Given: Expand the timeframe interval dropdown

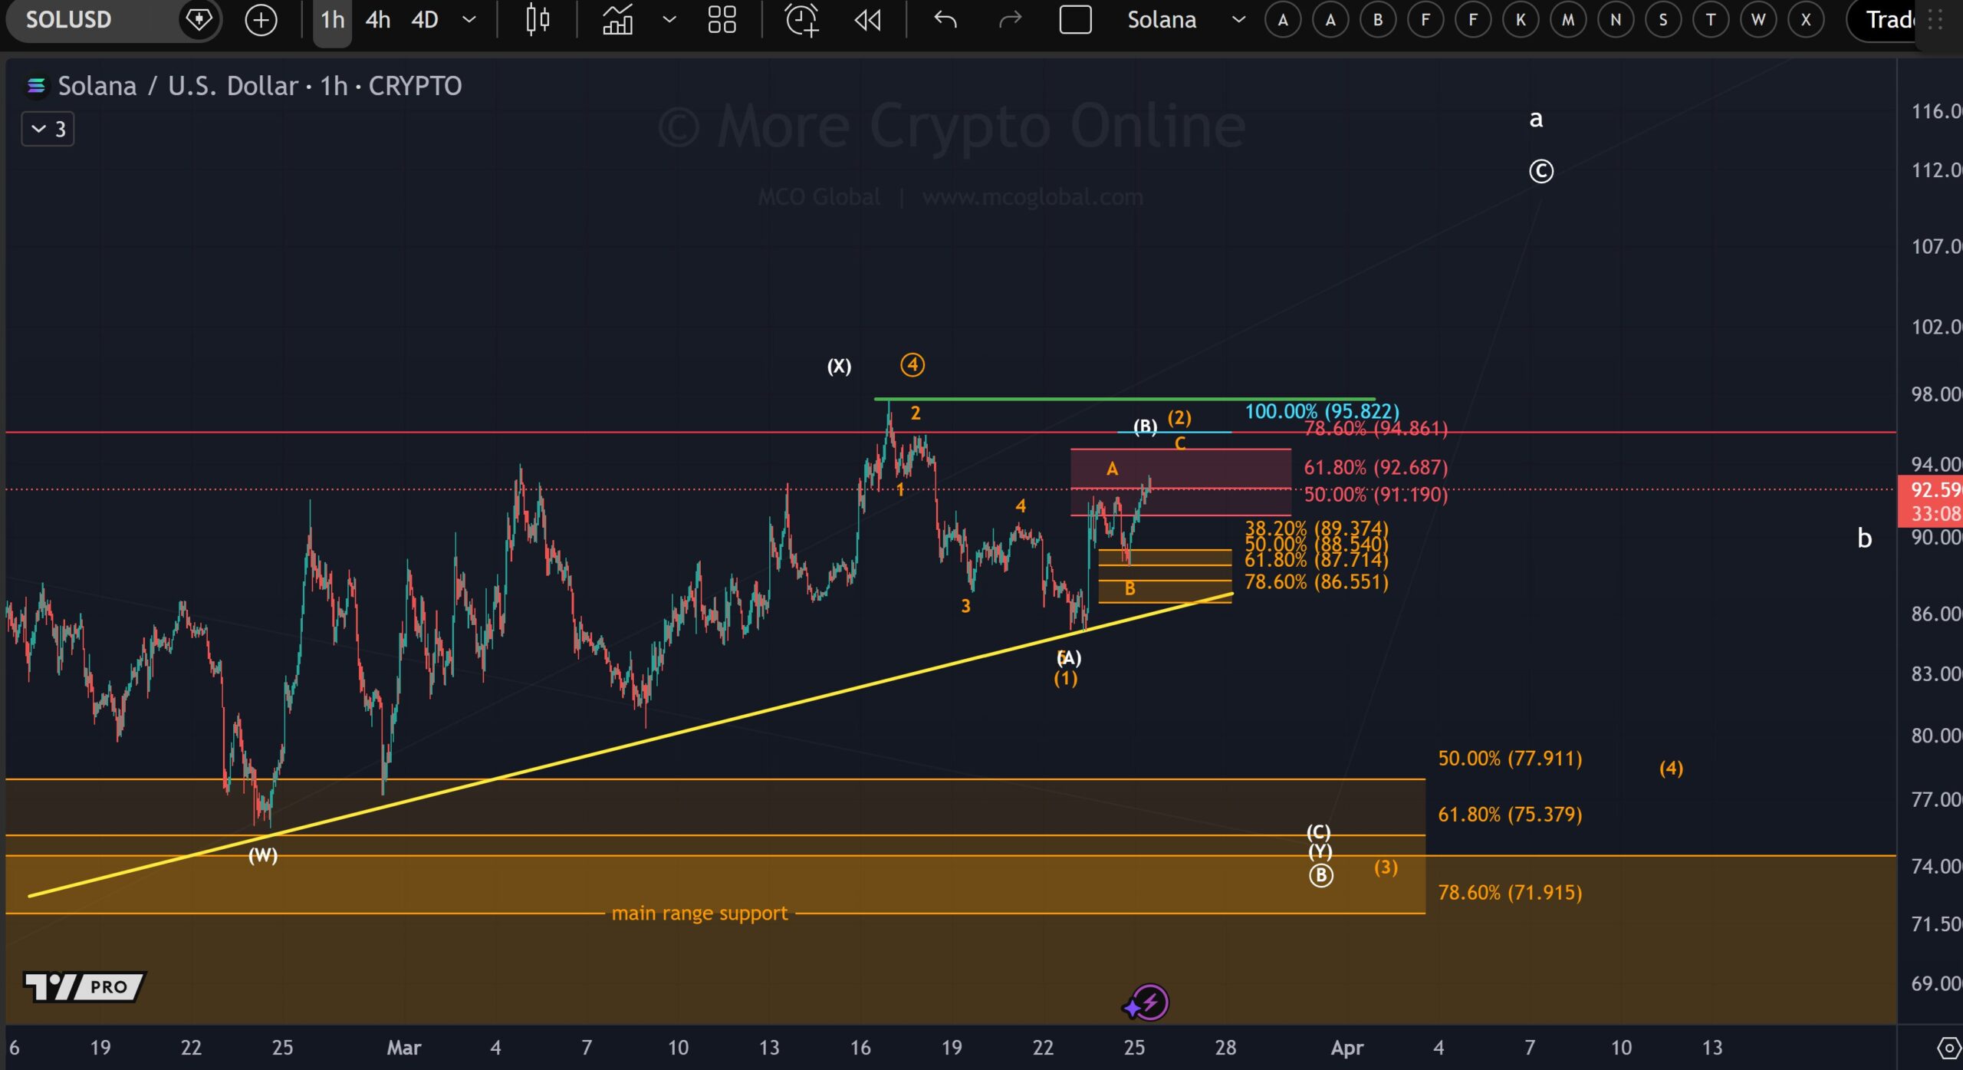Looking at the screenshot, I should [x=469, y=20].
